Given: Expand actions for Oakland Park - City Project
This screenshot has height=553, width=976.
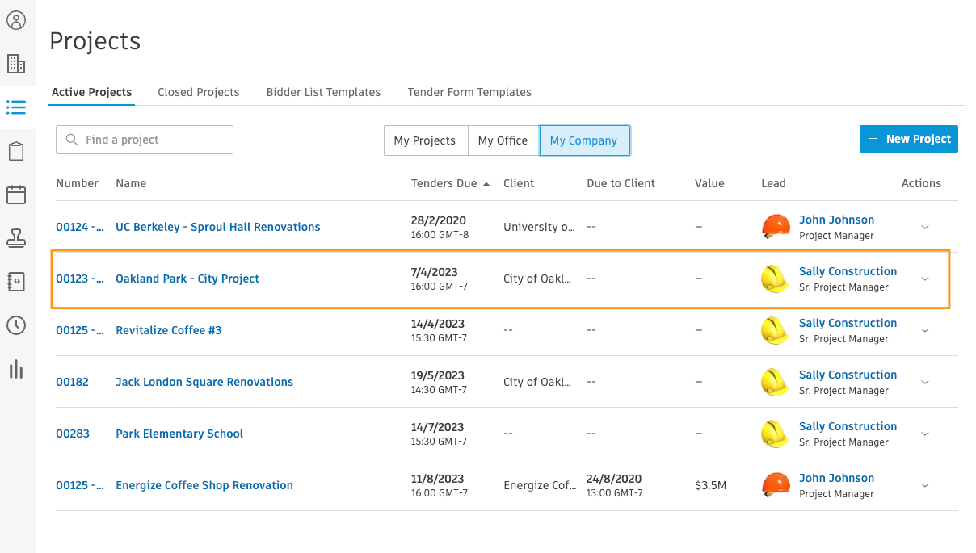Looking at the screenshot, I should [x=924, y=279].
